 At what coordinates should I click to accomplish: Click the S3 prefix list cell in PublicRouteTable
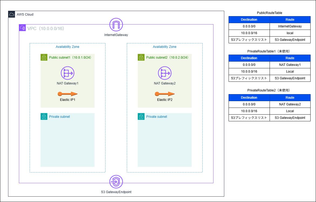[x=249, y=40]
